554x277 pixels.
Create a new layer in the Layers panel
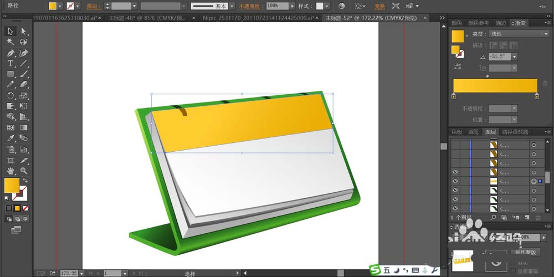(x=527, y=218)
